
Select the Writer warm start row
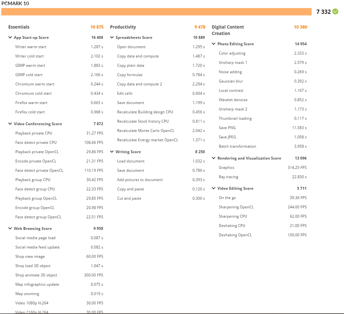[x=59, y=47]
